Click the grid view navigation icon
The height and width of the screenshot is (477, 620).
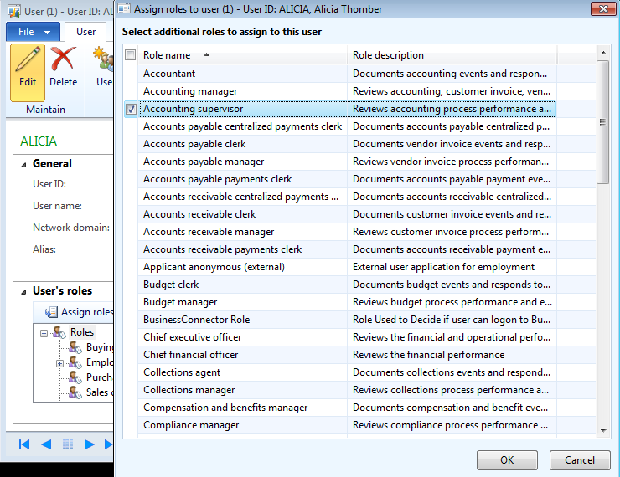68,444
